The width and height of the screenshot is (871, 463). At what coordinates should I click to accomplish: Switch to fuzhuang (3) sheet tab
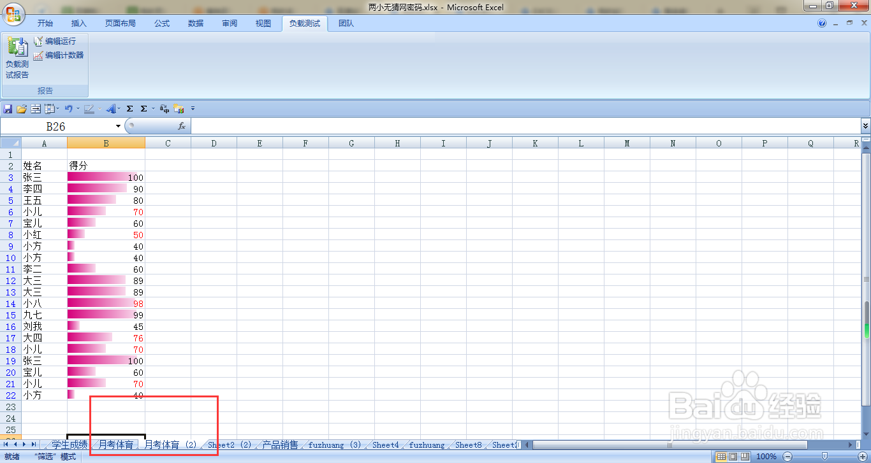pos(335,445)
